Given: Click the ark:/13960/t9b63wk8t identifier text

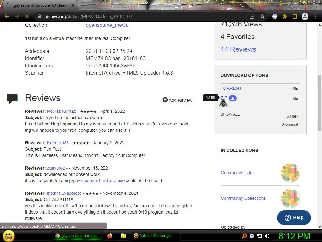Looking at the screenshot, I should 110,66.
